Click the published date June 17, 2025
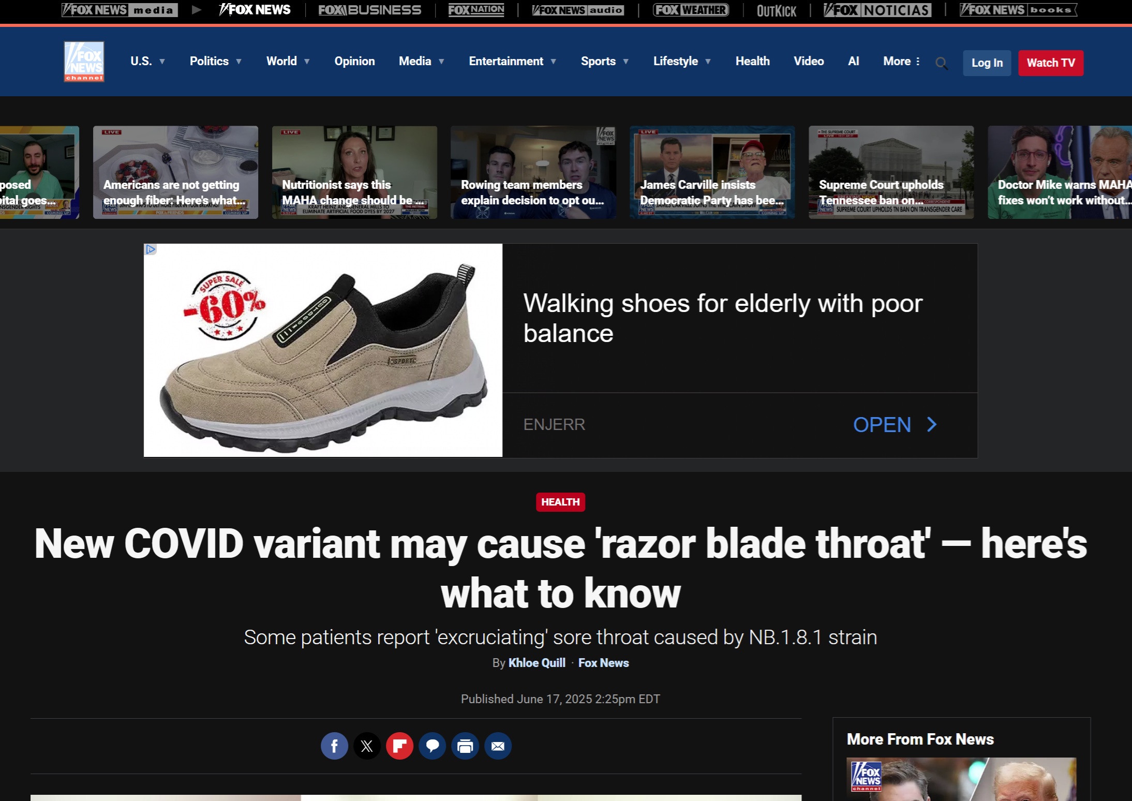Image resolution: width=1132 pixels, height=801 pixels. tap(560, 699)
